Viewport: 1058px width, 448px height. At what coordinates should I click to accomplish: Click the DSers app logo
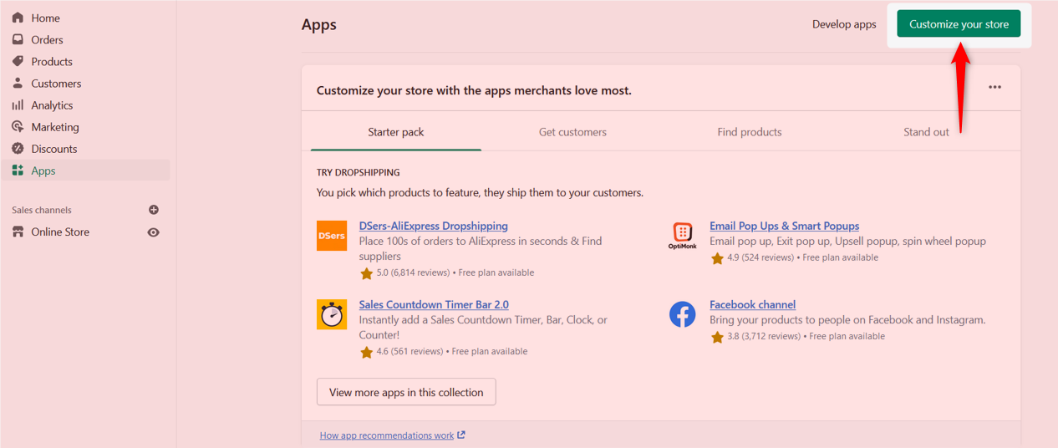(x=332, y=236)
